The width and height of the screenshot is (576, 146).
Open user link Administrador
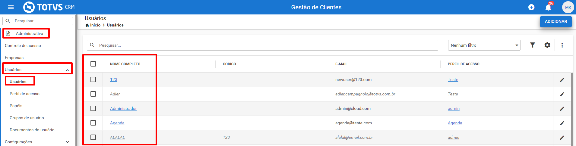(x=123, y=108)
